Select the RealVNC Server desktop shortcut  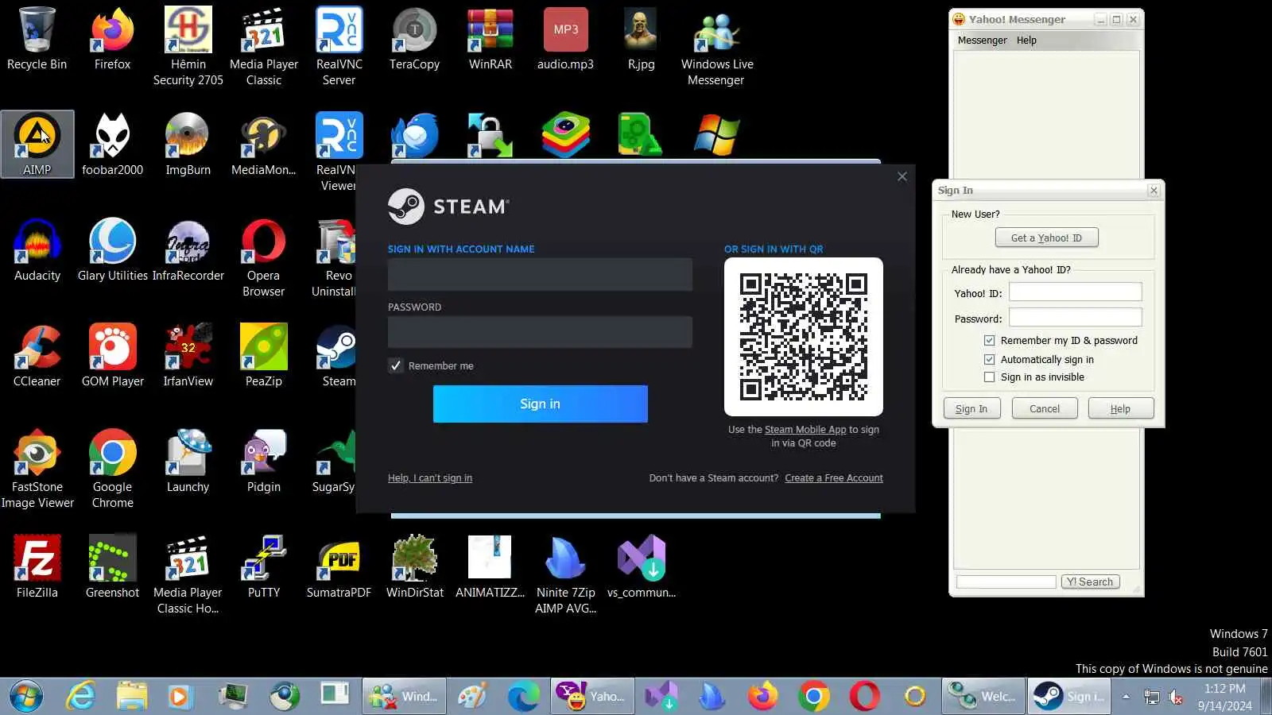pos(339,47)
